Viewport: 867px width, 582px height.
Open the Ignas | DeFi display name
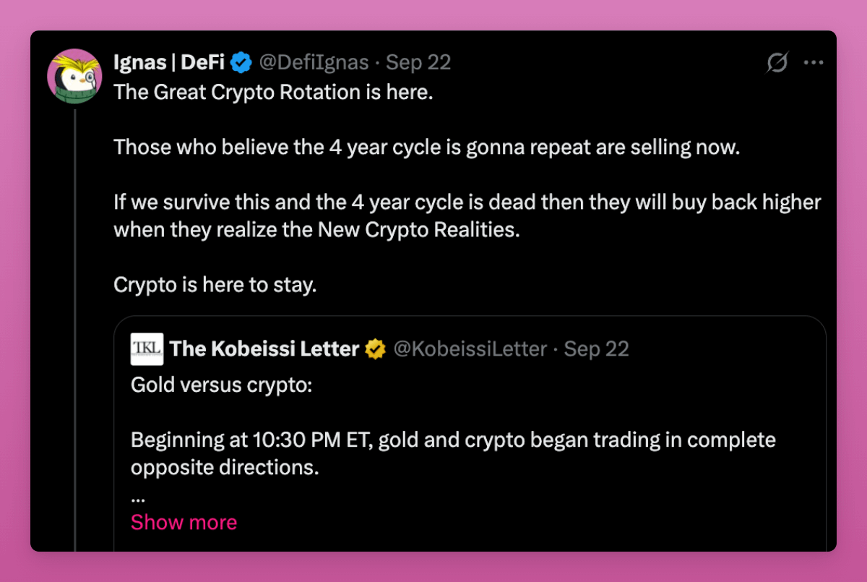169,63
